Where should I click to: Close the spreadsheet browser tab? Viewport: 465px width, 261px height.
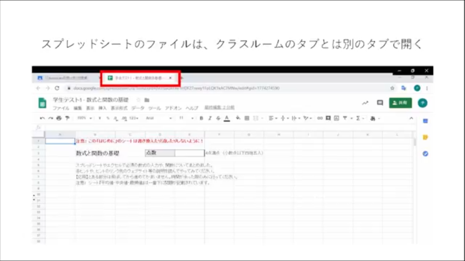[170, 78]
